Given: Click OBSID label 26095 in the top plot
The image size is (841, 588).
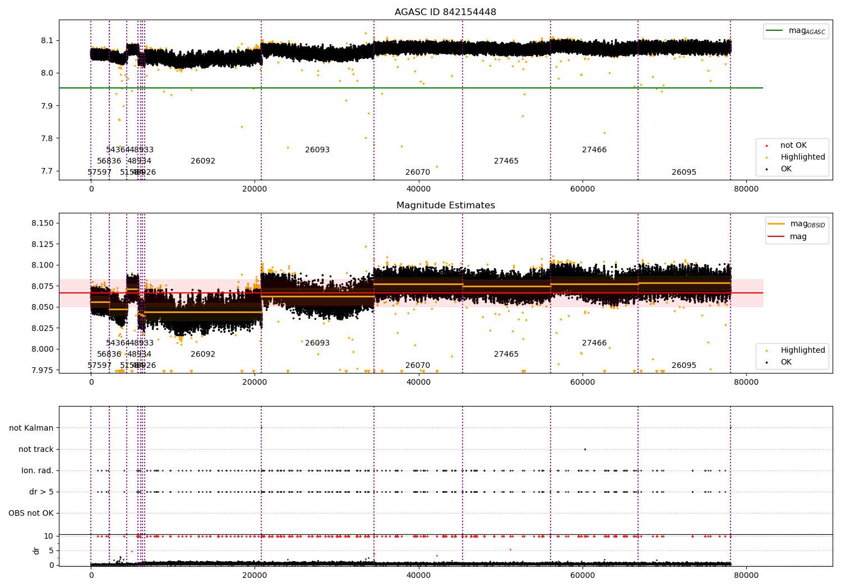Looking at the screenshot, I should [684, 172].
